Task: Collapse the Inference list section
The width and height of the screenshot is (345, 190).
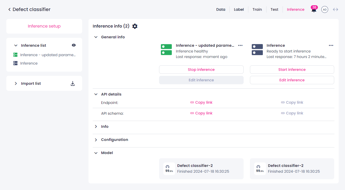Action: click(x=16, y=45)
